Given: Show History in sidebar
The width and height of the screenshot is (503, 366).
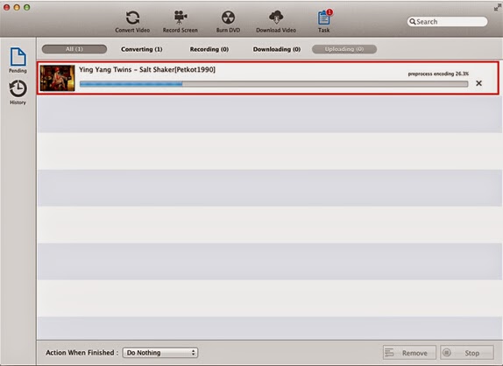Looking at the screenshot, I should pos(18,92).
